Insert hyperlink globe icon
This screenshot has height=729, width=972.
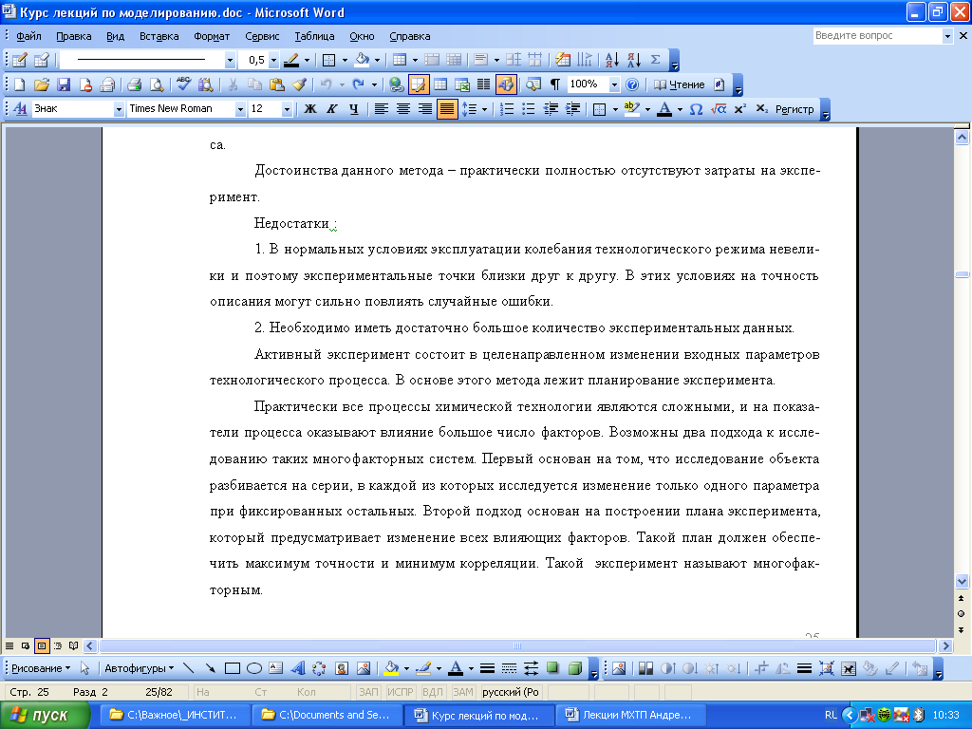pos(396,84)
